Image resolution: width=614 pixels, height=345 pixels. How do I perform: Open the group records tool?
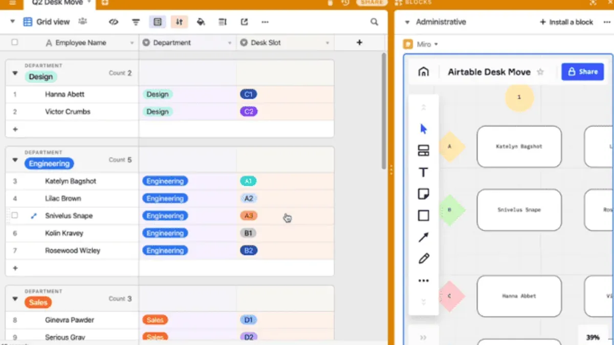158,22
